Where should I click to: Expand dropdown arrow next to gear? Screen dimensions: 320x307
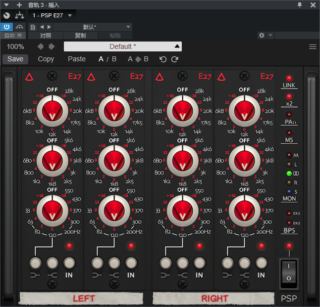(x=270, y=35)
